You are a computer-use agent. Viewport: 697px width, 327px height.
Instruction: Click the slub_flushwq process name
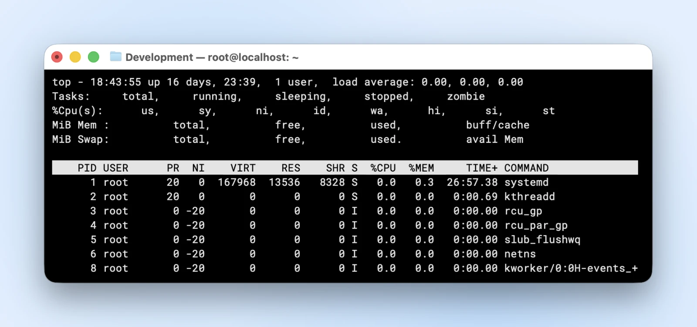(x=542, y=240)
